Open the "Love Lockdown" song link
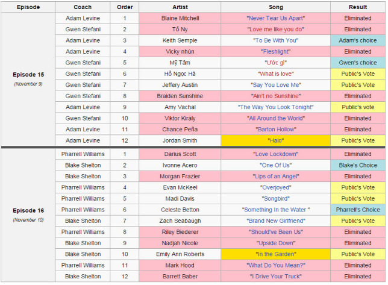 [x=276, y=154]
